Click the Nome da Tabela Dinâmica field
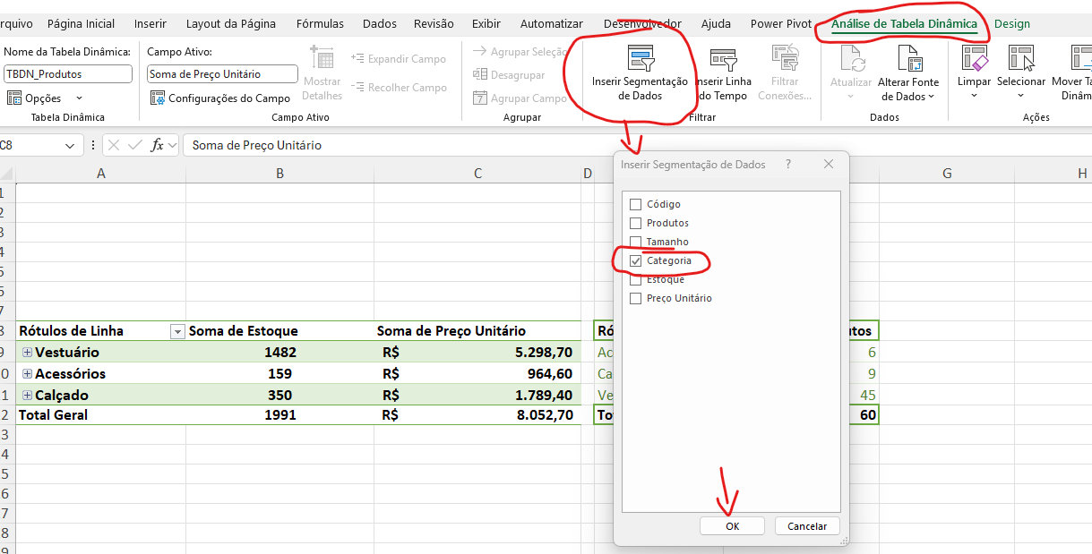The image size is (1092, 554). (x=68, y=74)
